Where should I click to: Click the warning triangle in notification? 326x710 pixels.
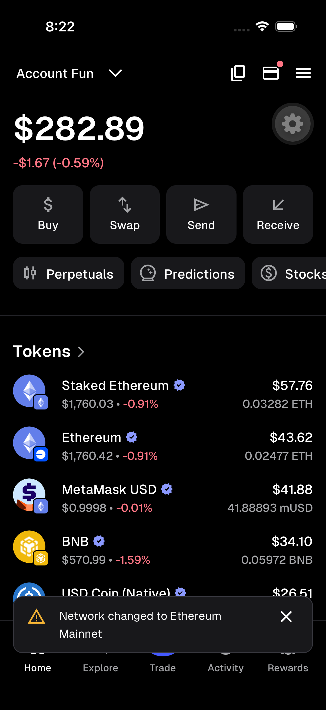(x=36, y=617)
